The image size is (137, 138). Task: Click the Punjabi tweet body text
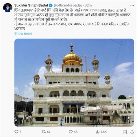click(x=72, y=19)
